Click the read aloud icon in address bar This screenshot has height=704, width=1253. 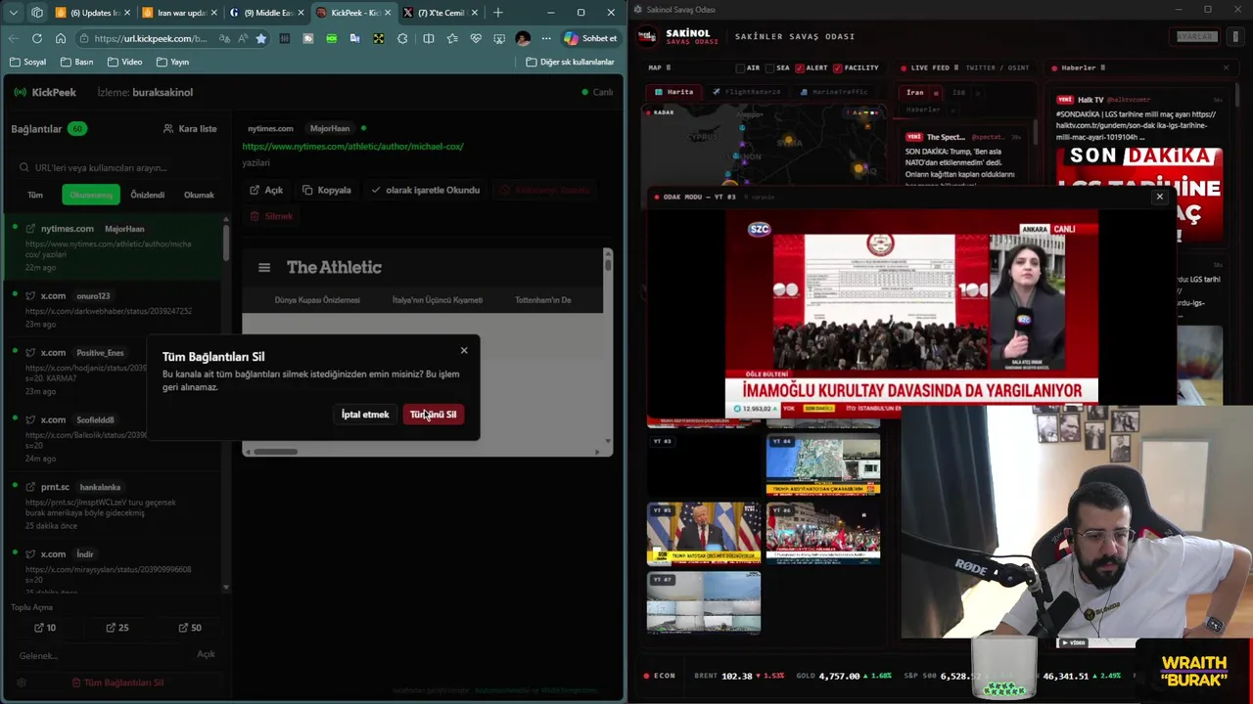[x=242, y=38]
